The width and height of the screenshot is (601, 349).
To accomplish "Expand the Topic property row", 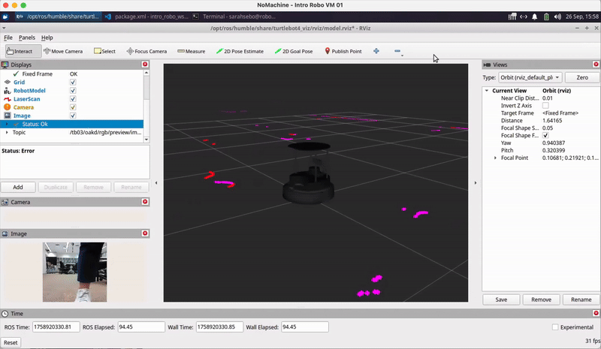I will [x=8, y=132].
